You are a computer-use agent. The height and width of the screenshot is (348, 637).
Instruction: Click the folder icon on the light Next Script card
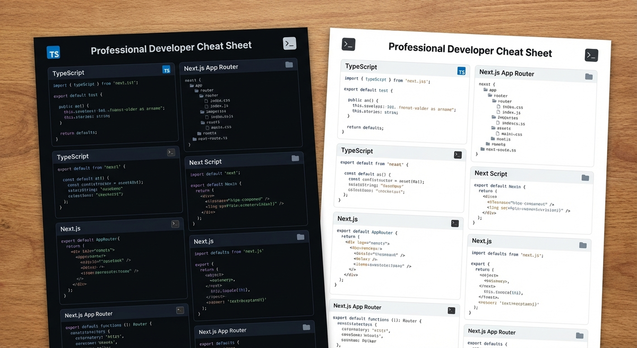coord(585,177)
